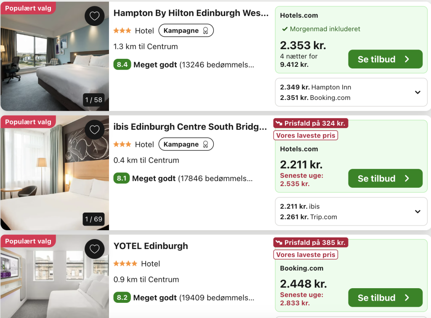Toggle the YOTEL Edinburgh favorite heart

pos(95,249)
